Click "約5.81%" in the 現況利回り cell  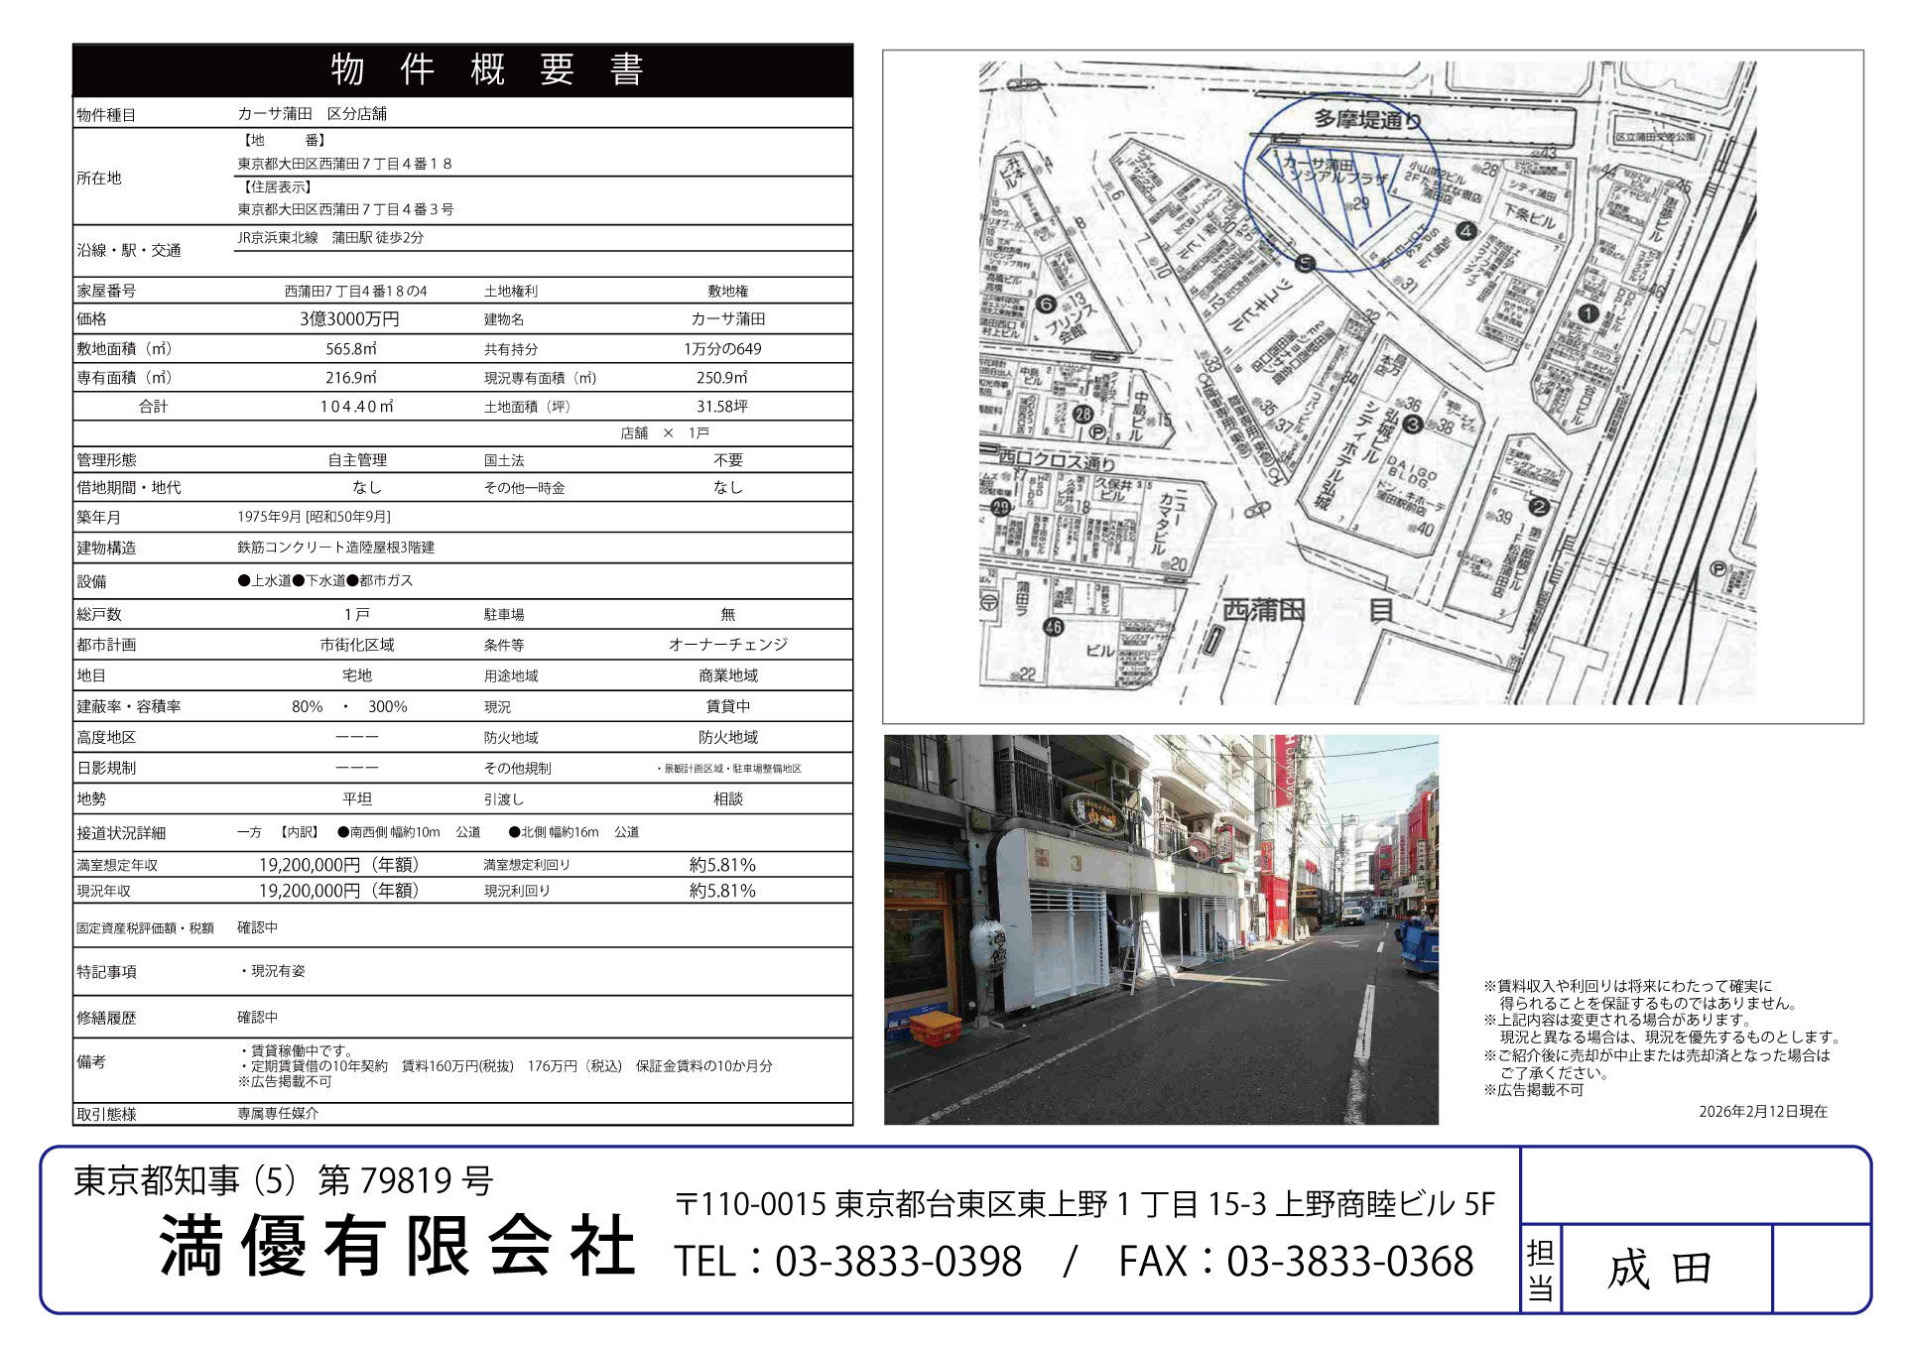click(722, 892)
